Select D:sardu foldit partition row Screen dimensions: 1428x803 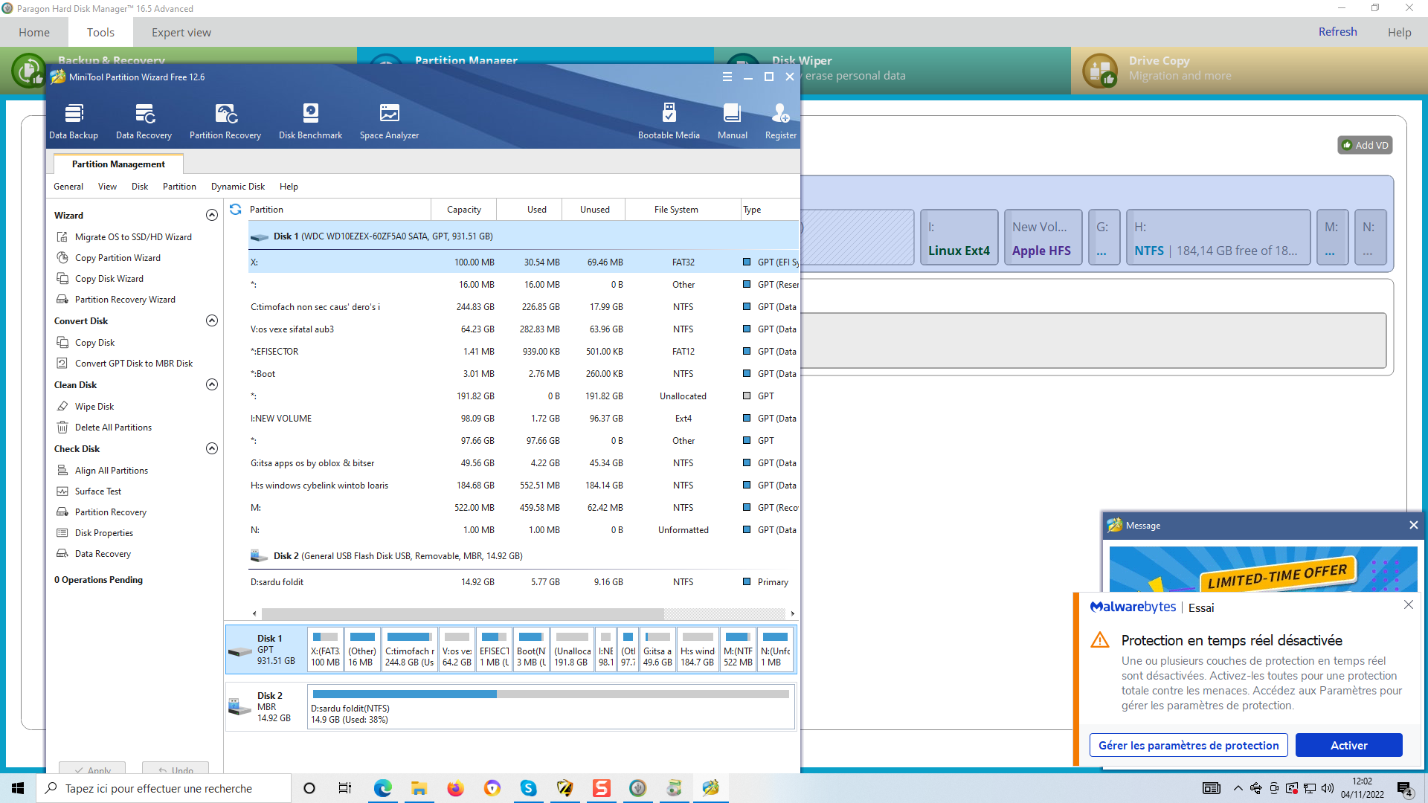coord(524,582)
